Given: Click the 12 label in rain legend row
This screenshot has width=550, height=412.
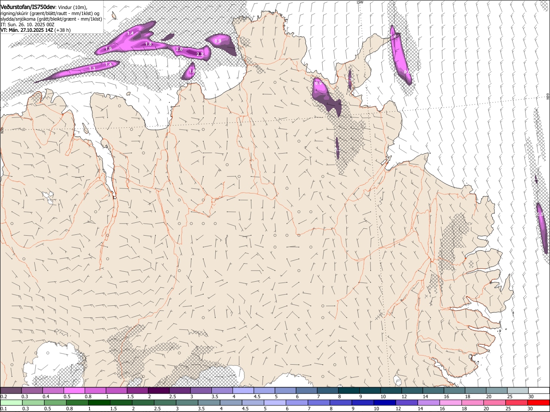Looking at the screenshot, I should coord(397,409).
